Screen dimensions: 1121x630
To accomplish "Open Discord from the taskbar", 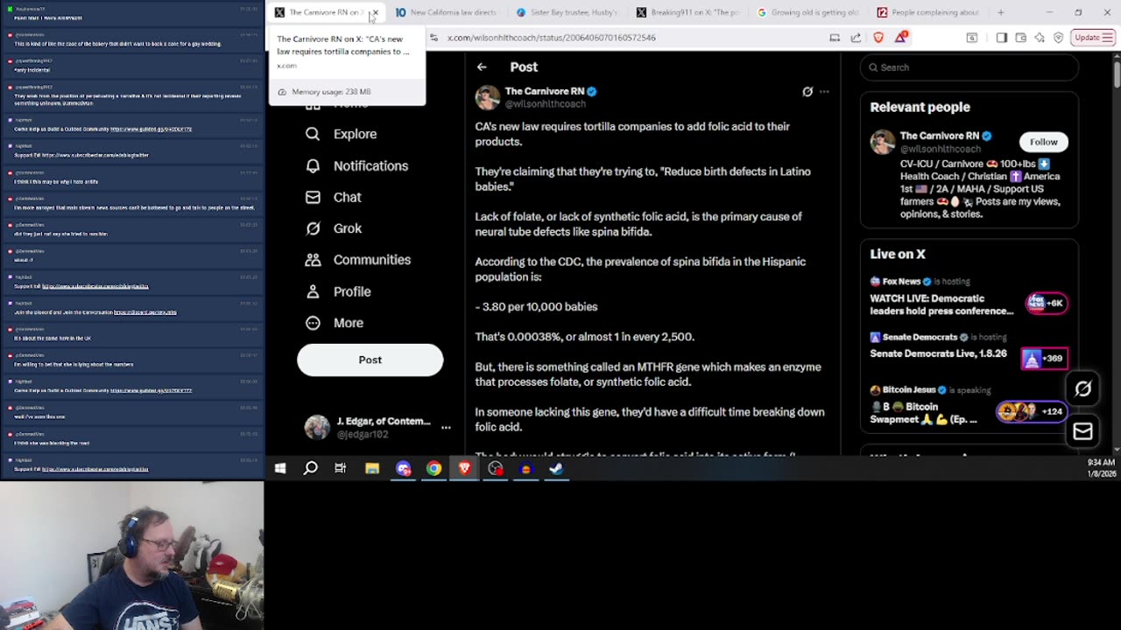I will click(x=403, y=469).
